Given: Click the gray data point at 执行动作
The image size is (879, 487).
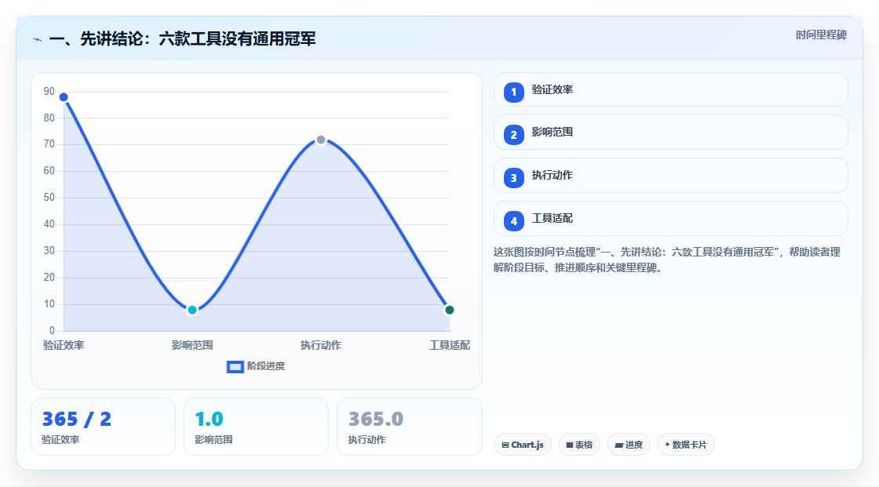Looking at the screenshot, I should coord(321,140).
